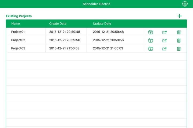Click Project01 create date 20:59:48
This screenshot has width=193, height=128.
pos(65,32)
